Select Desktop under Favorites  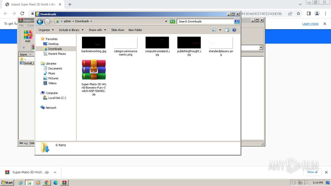click(53, 44)
